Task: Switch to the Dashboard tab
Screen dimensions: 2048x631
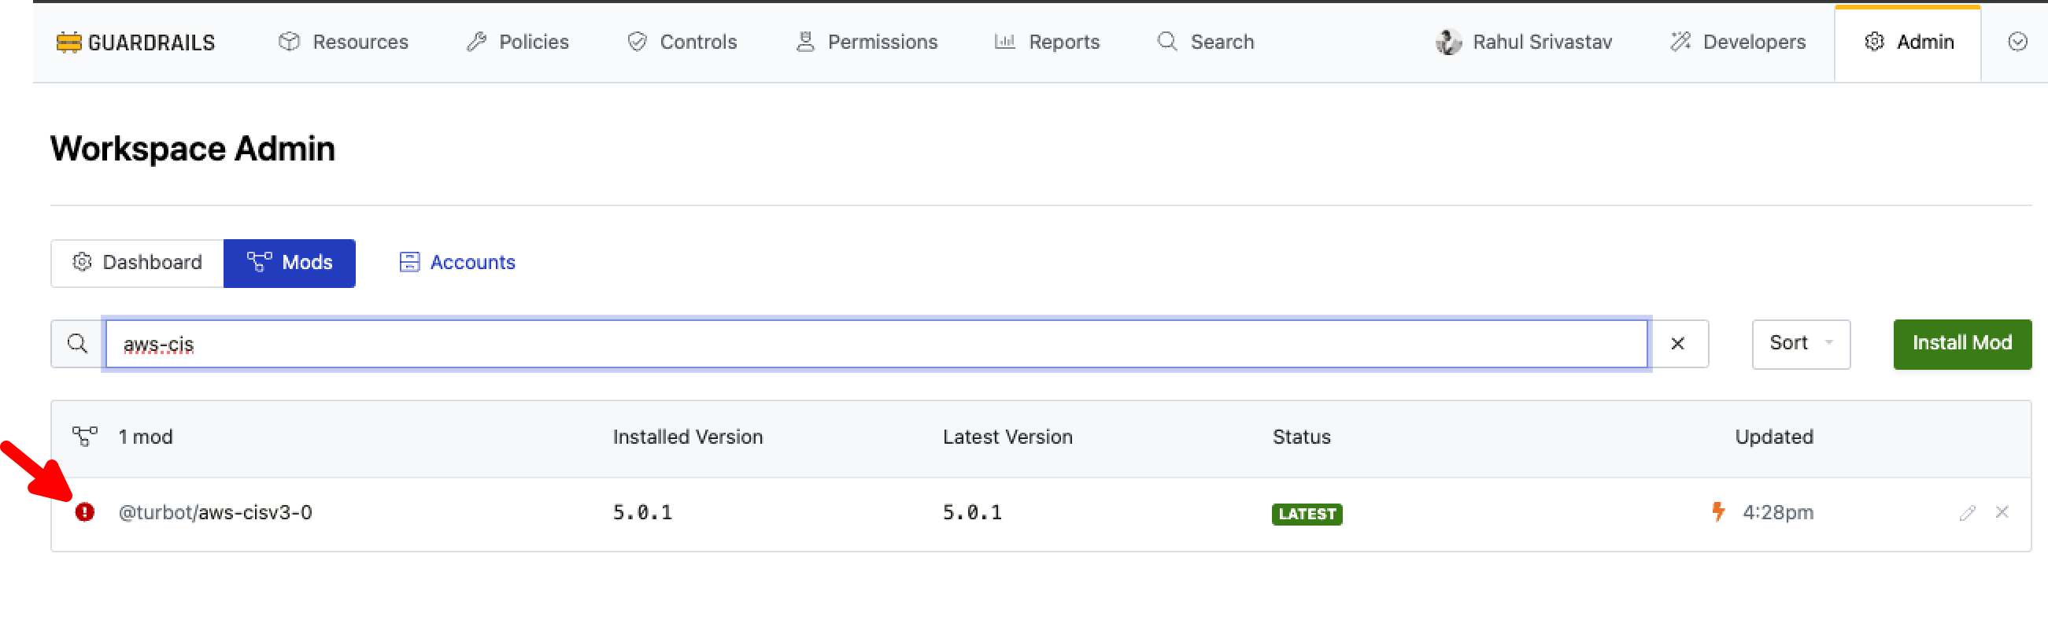Action: (x=138, y=263)
